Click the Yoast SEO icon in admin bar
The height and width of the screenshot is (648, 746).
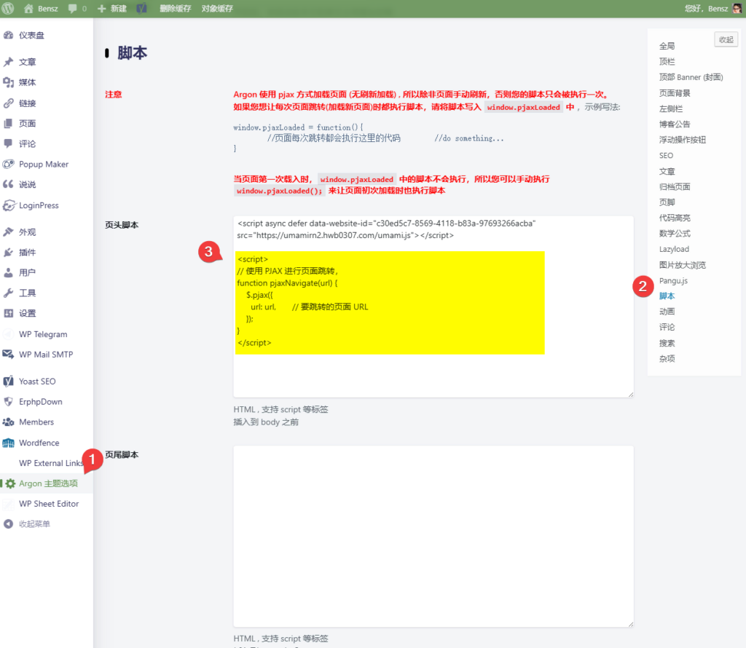click(x=142, y=9)
